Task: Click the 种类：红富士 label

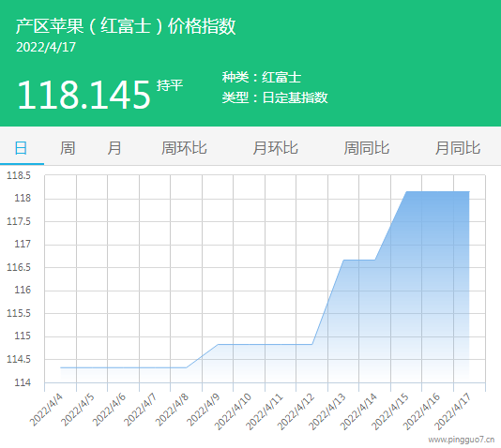Action: [262, 77]
